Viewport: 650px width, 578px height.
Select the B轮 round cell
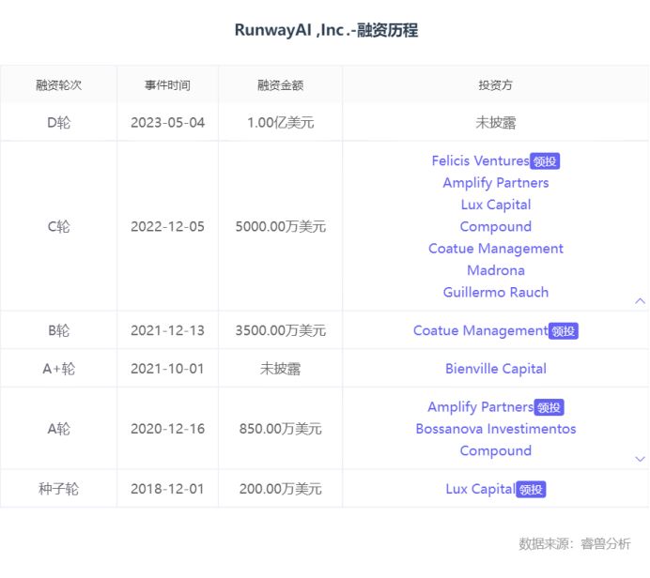58,330
